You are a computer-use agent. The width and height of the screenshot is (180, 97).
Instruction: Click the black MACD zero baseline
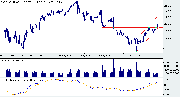[80, 85]
